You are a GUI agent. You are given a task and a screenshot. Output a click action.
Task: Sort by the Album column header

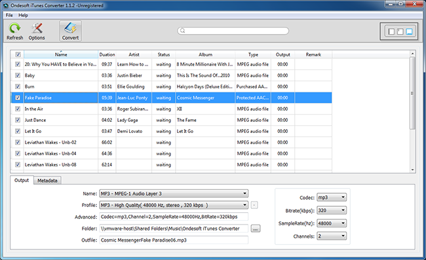[x=205, y=54]
